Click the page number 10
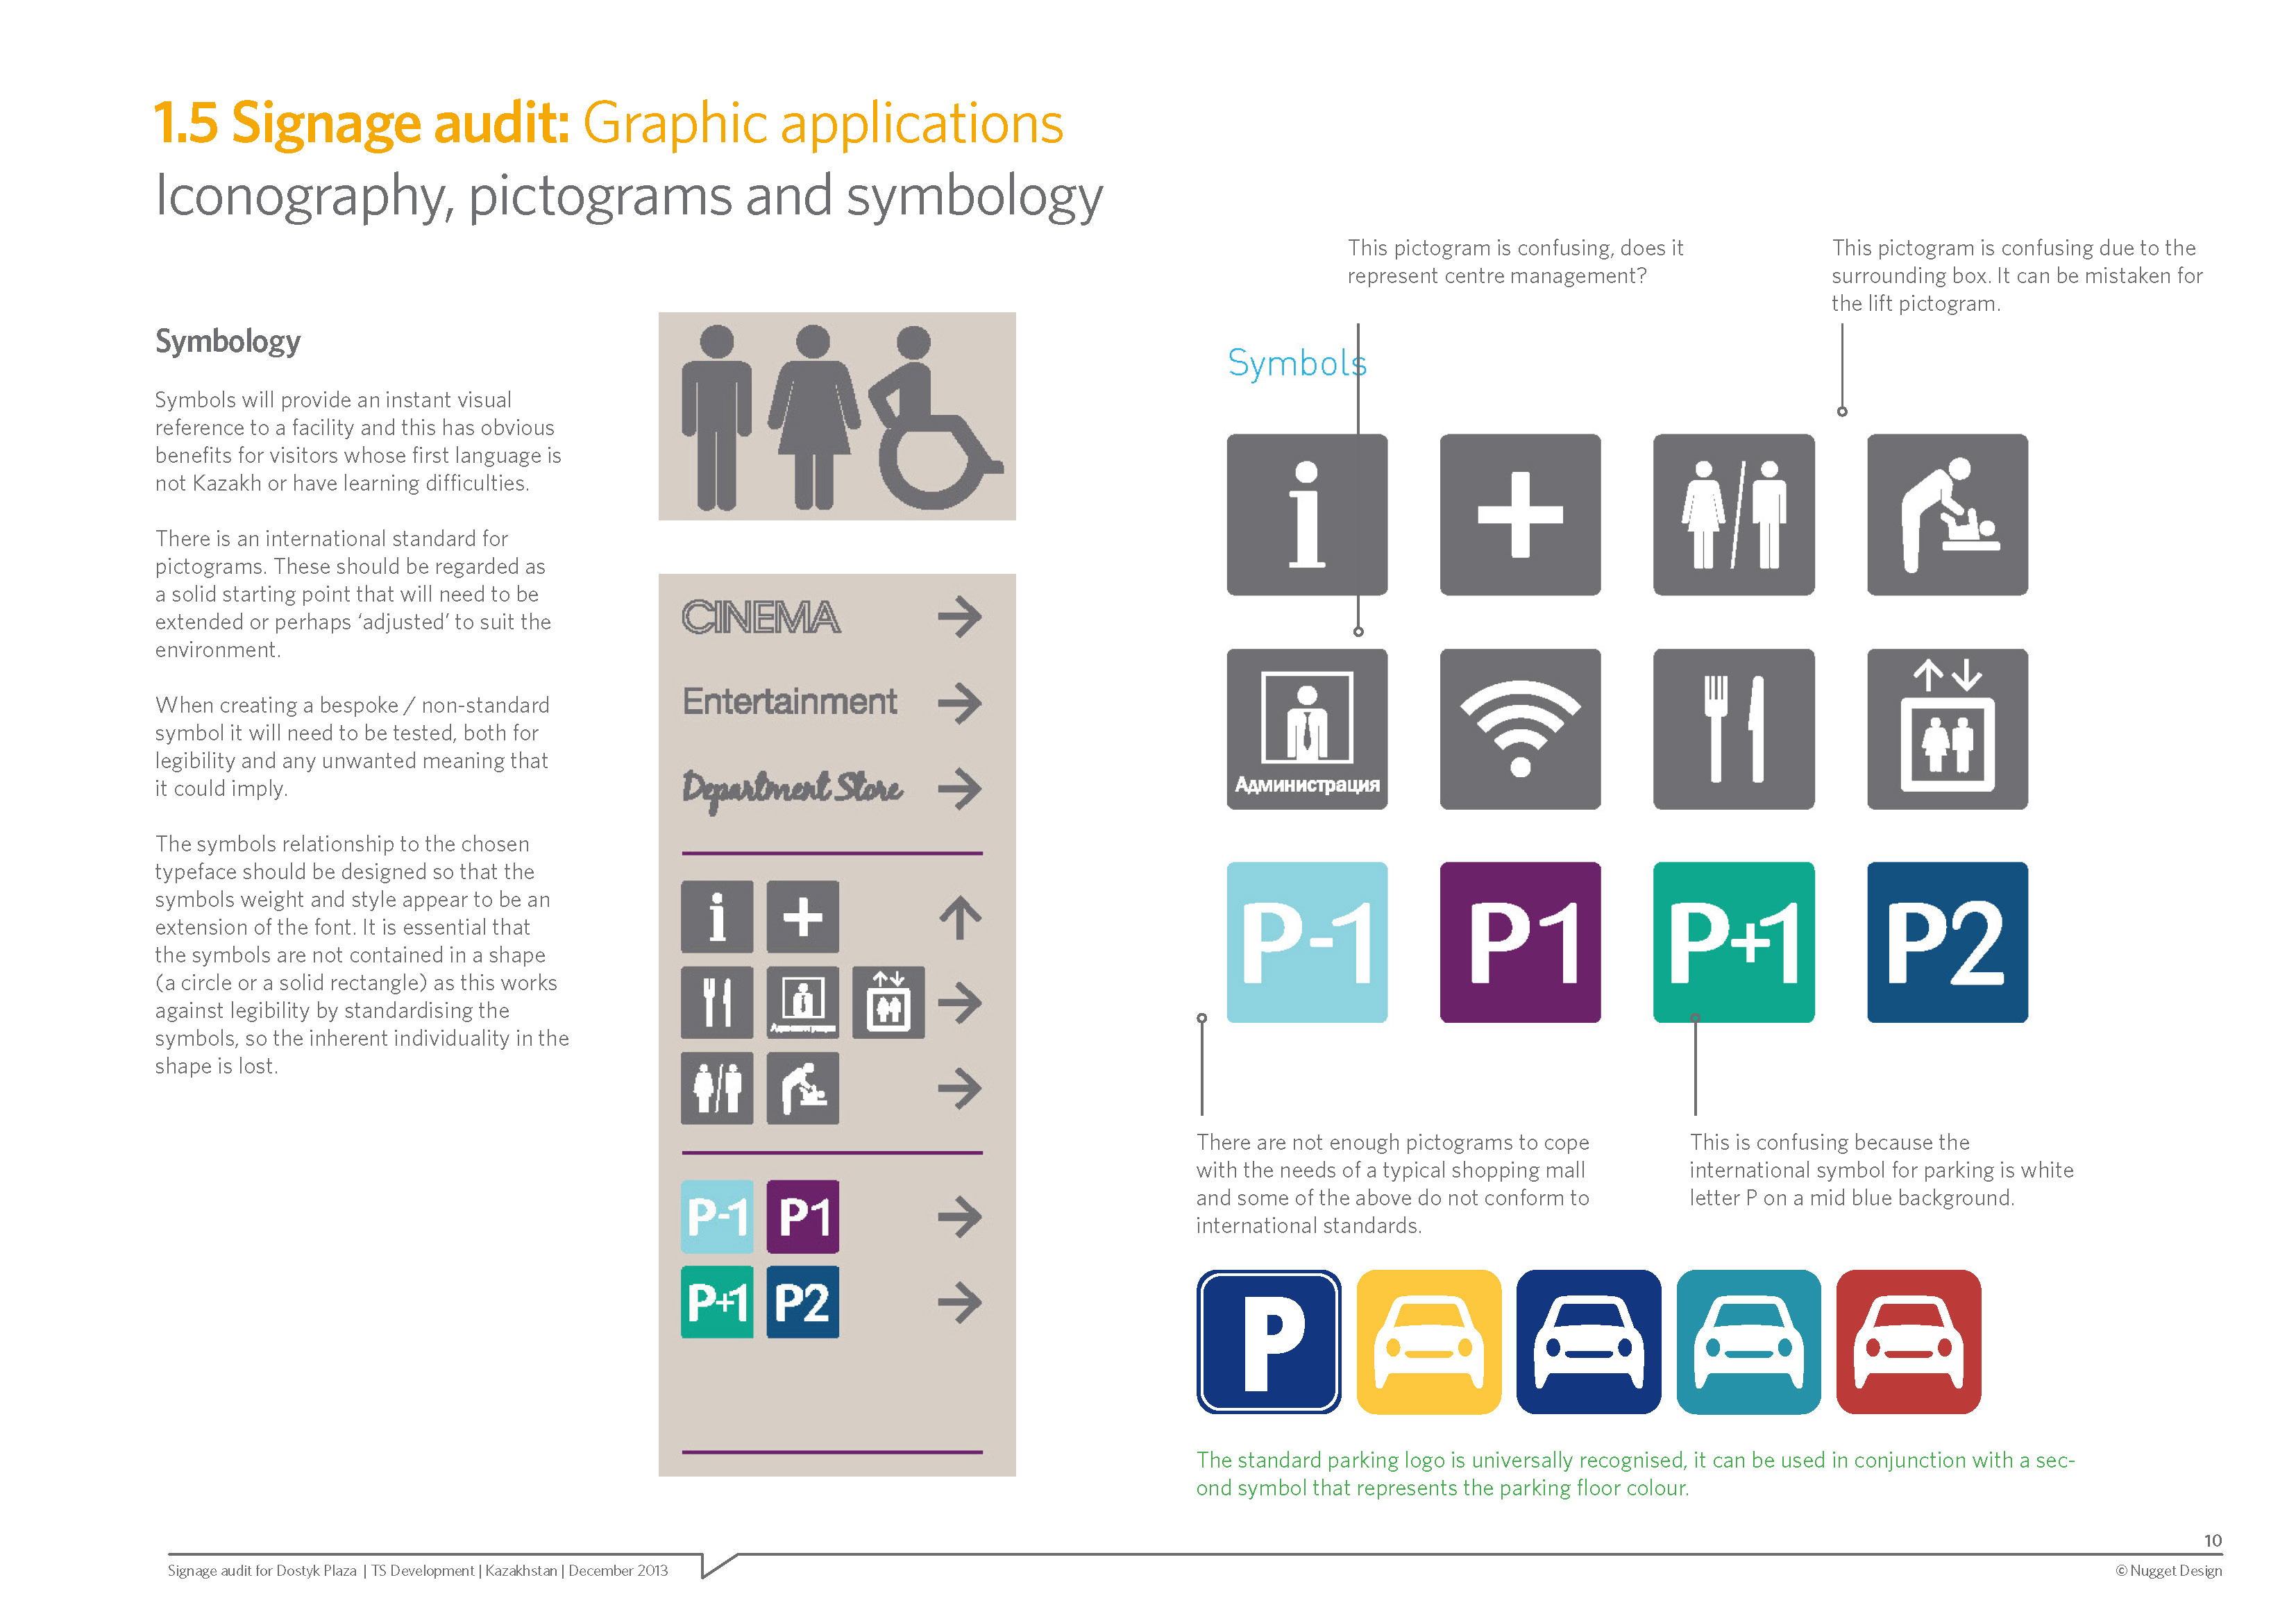 click(x=2212, y=1541)
